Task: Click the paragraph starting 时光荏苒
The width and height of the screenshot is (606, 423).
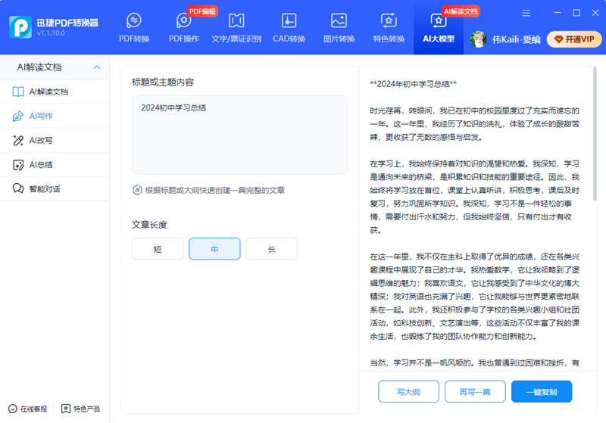Action: coord(475,124)
